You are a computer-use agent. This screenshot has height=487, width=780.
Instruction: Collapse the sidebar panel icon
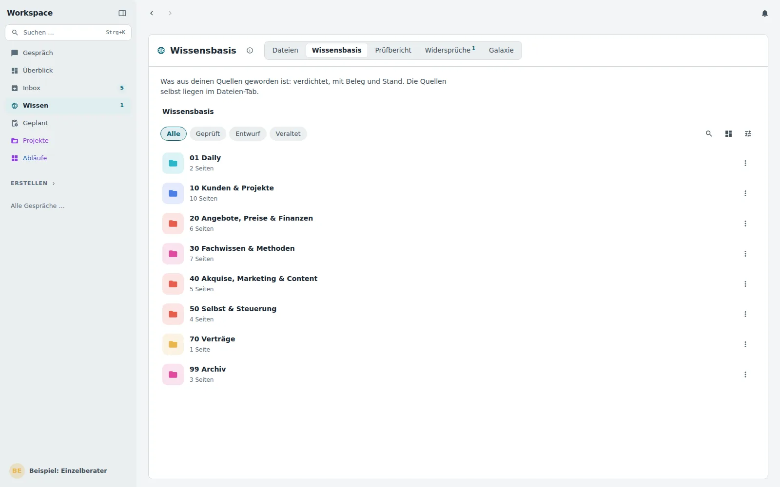(122, 13)
